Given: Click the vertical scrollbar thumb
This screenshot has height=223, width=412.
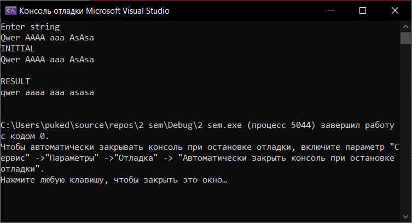Looking at the screenshot, I should (x=405, y=38).
